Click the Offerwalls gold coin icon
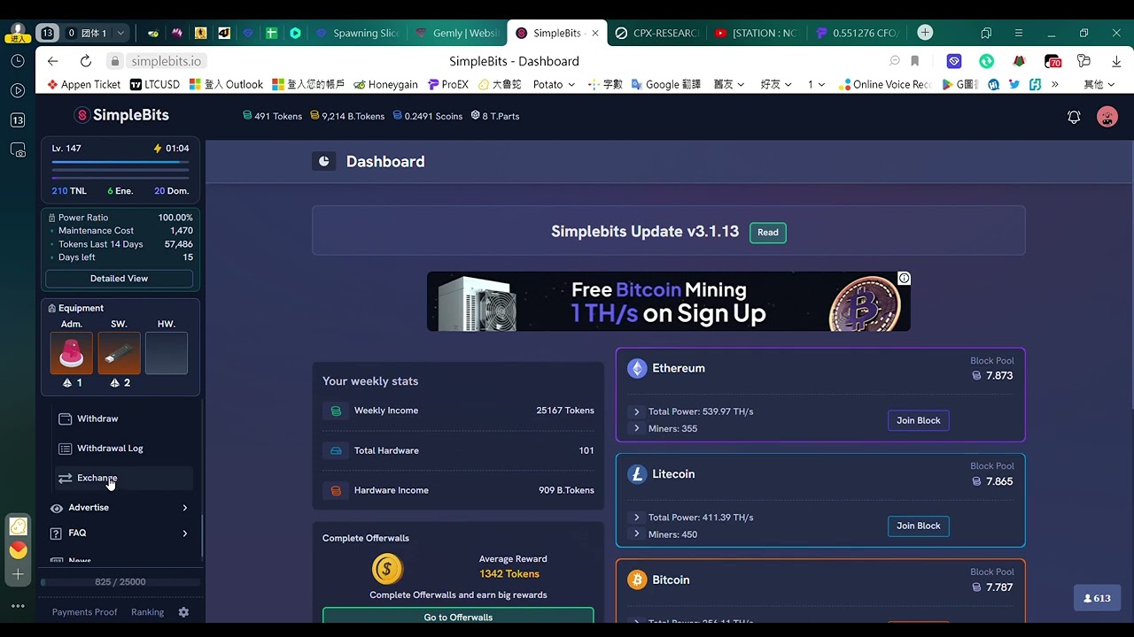This screenshot has height=637, width=1134. click(x=387, y=569)
